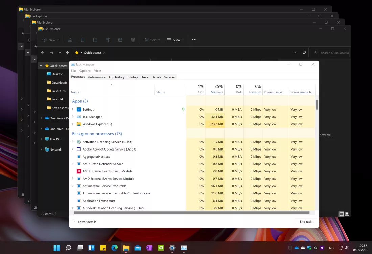Viewport: 372px width, 254px height.
Task: Open Microsoft Edge from the taskbar
Action: point(114,248)
